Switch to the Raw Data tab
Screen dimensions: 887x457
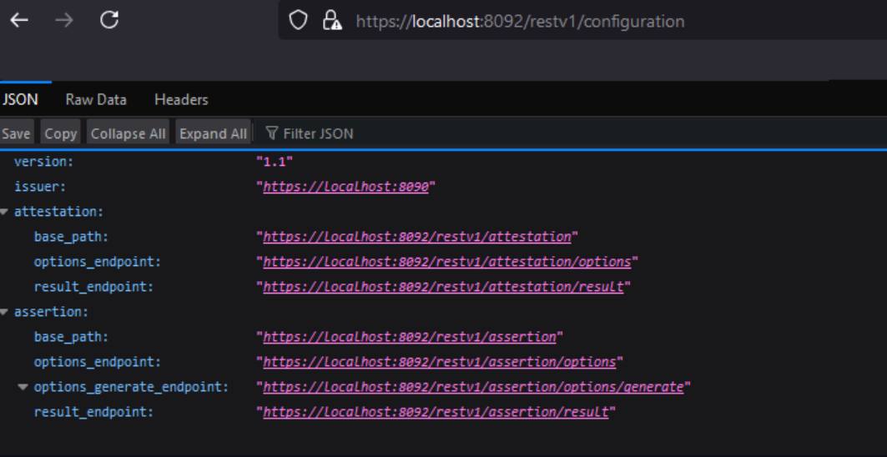(x=96, y=99)
